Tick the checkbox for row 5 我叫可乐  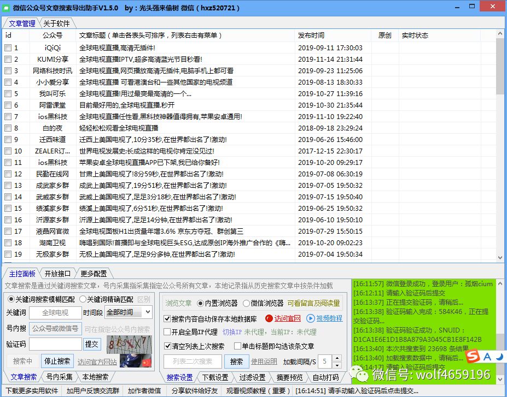coord(8,94)
